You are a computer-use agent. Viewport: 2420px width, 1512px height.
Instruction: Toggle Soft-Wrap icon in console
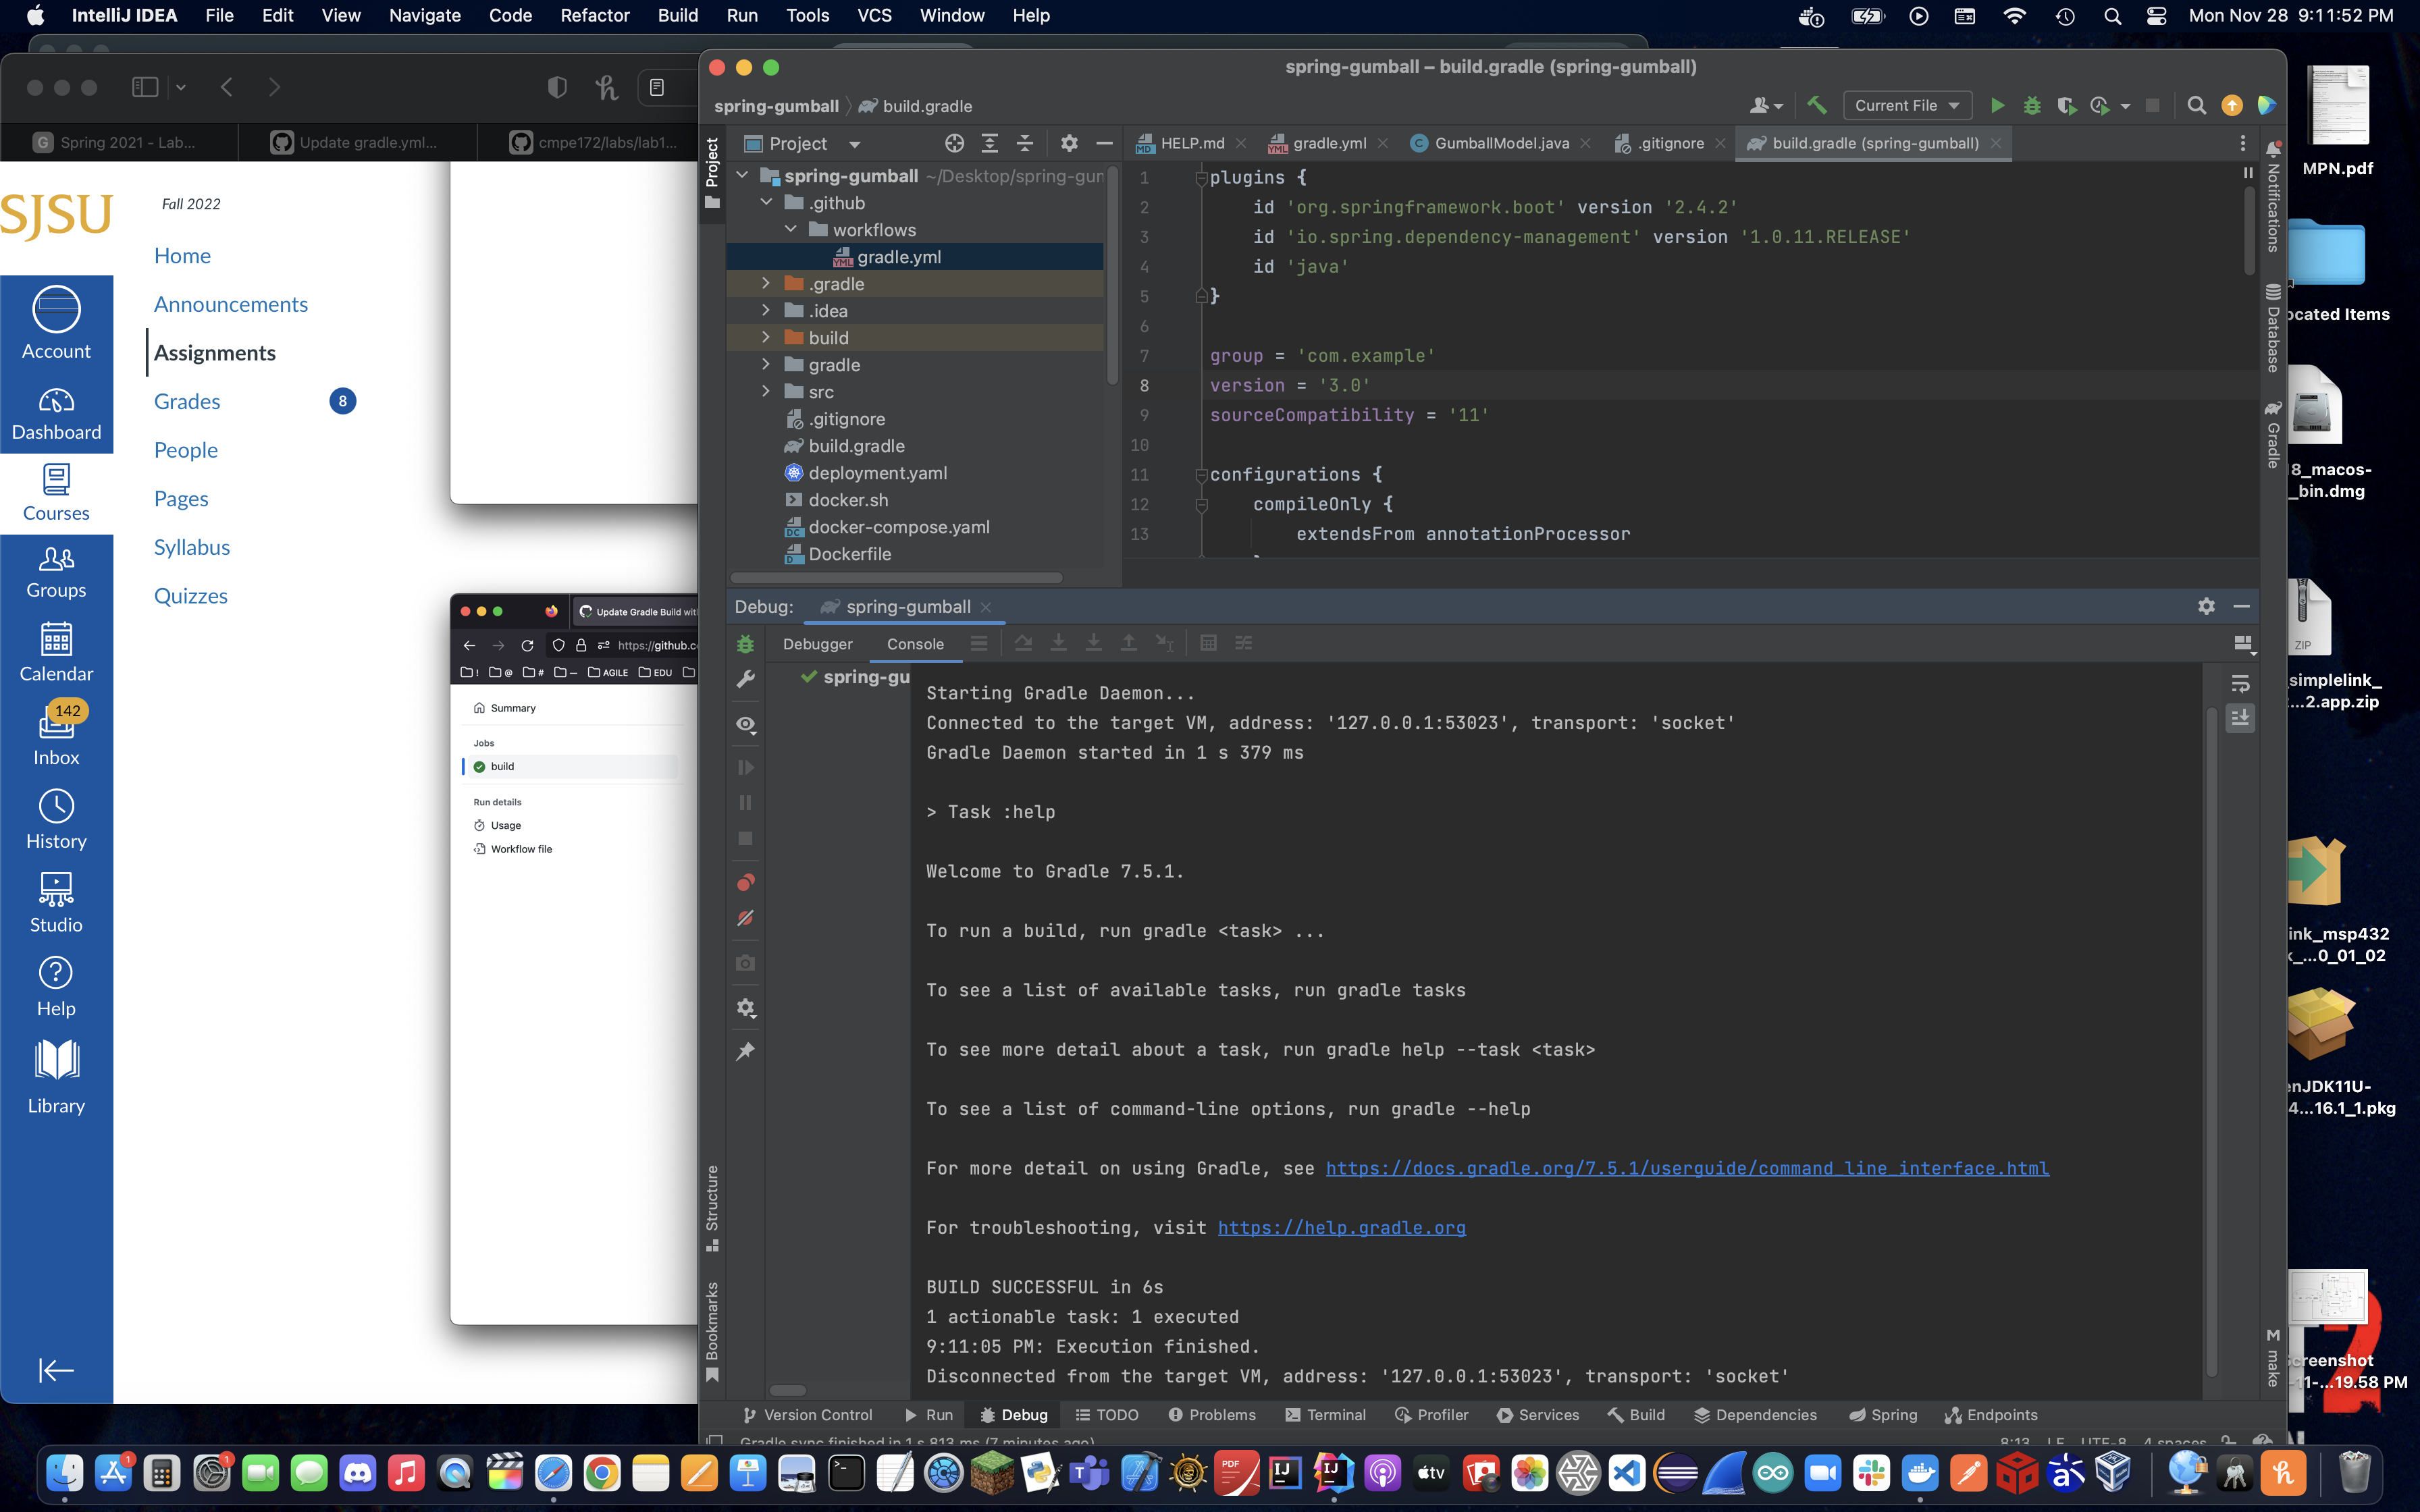[2240, 683]
